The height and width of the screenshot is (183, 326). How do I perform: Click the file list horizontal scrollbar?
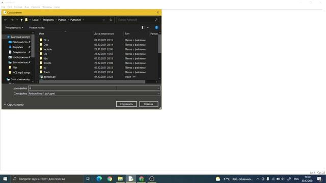[92, 82]
